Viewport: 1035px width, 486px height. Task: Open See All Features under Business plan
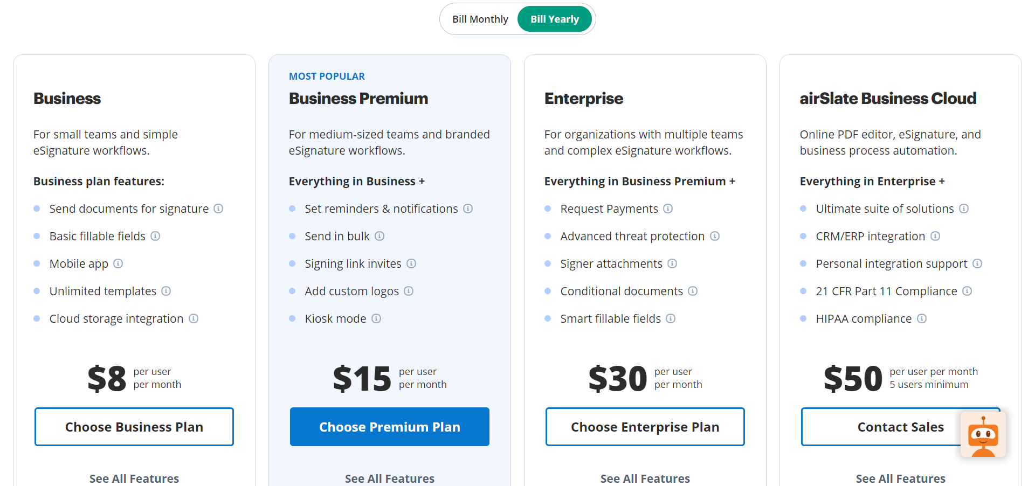134,478
